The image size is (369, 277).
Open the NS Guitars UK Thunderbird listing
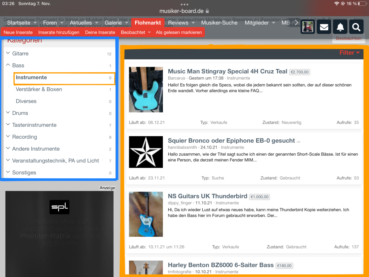tap(208, 196)
